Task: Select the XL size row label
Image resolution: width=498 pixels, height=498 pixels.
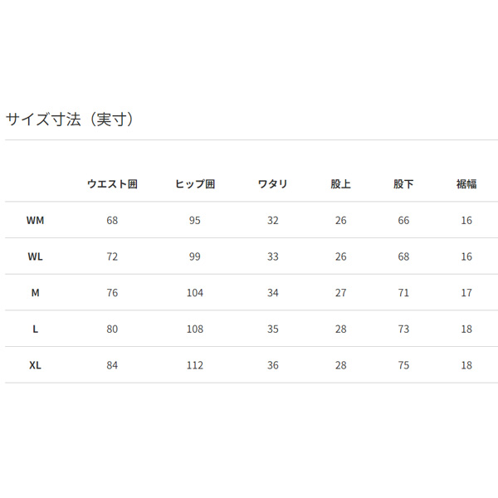Action: (x=35, y=365)
